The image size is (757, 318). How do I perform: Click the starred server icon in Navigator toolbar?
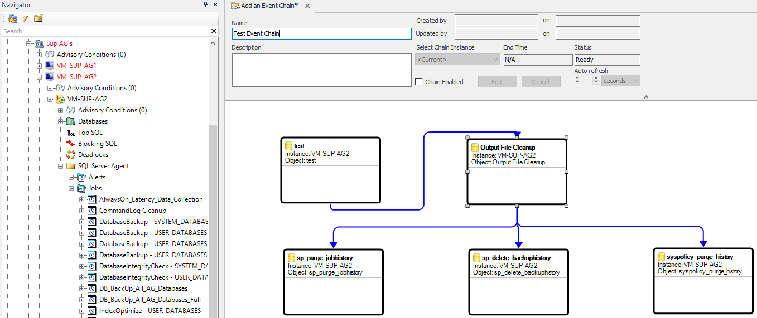coord(13,18)
